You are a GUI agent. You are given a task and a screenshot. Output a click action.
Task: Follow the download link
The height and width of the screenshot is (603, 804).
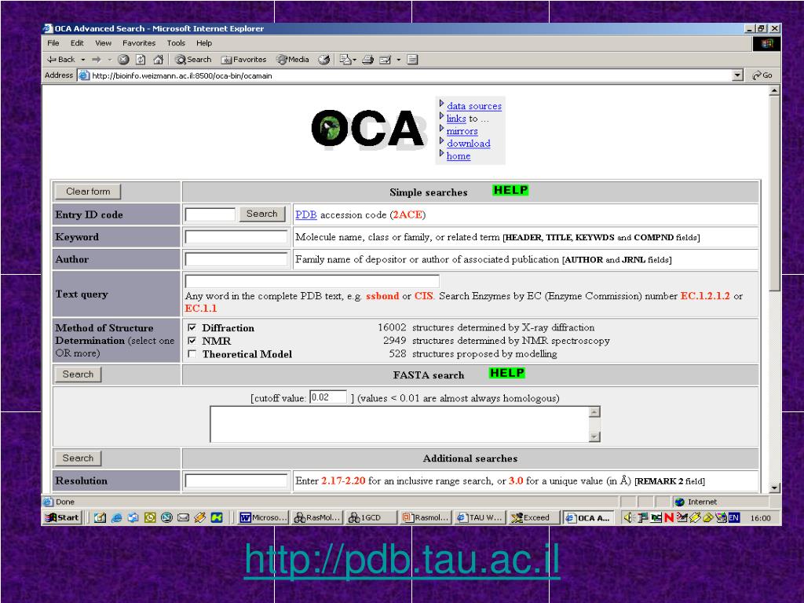(x=469, y=144)
